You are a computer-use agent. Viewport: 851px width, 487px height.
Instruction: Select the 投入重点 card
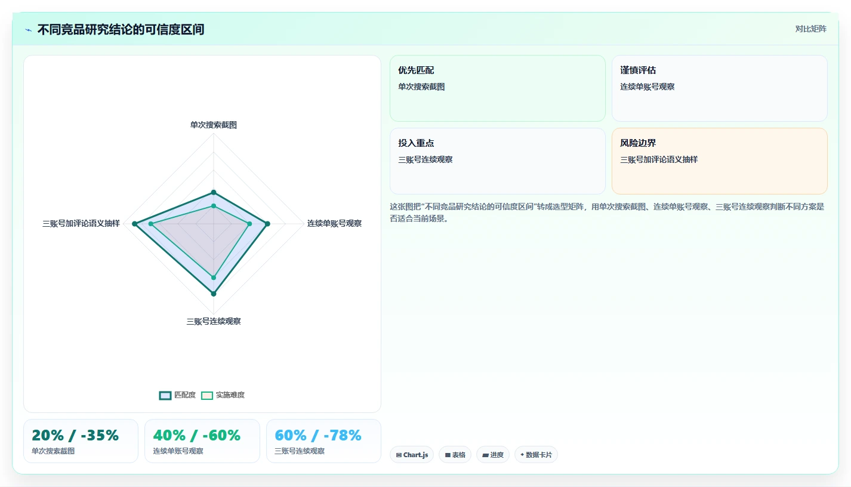(x=498, y=161)
